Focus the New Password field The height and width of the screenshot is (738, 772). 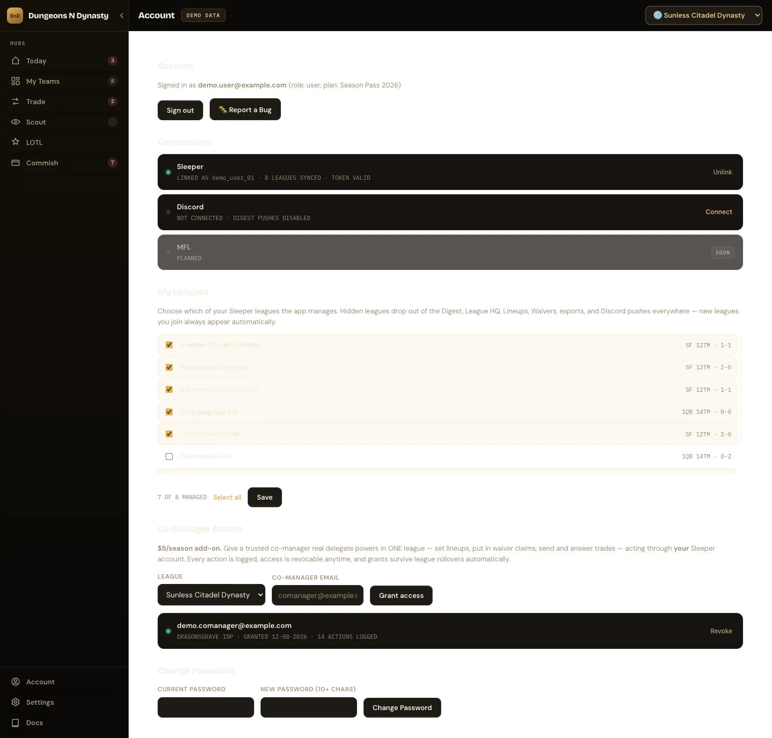[x=309, y=707]
